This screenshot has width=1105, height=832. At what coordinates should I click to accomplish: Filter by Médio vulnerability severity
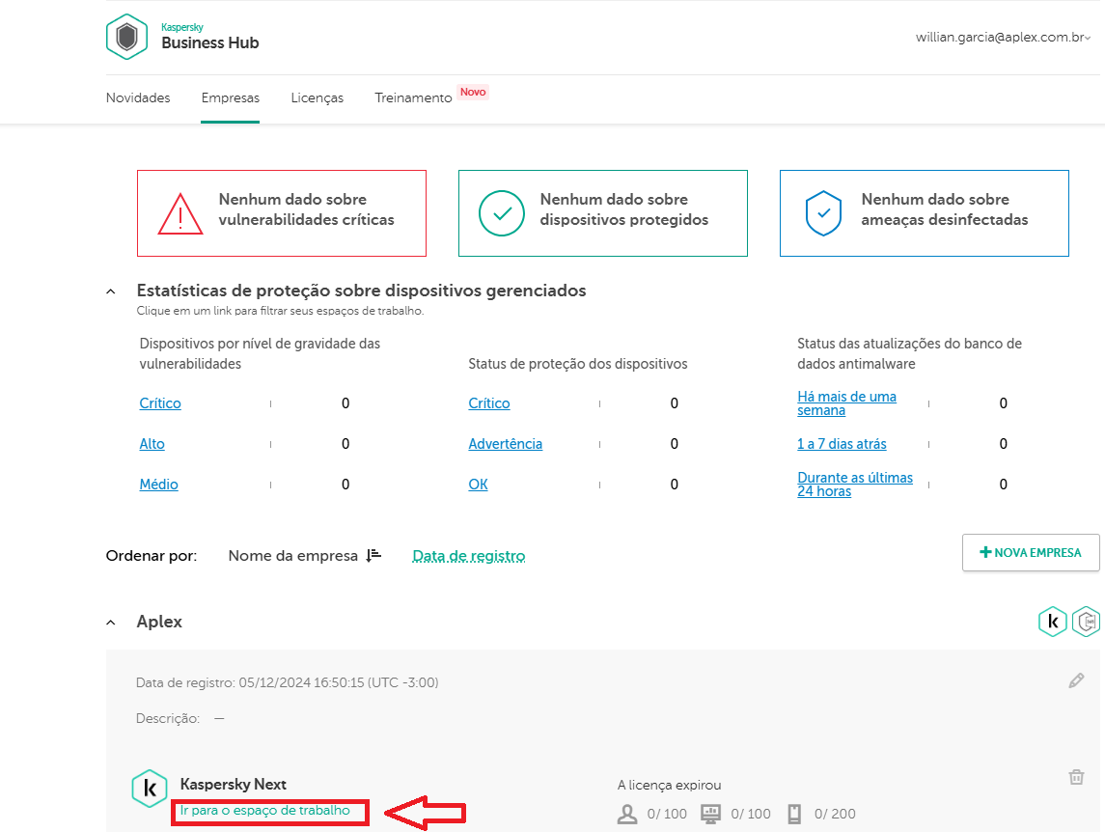[x=158, y=485]
